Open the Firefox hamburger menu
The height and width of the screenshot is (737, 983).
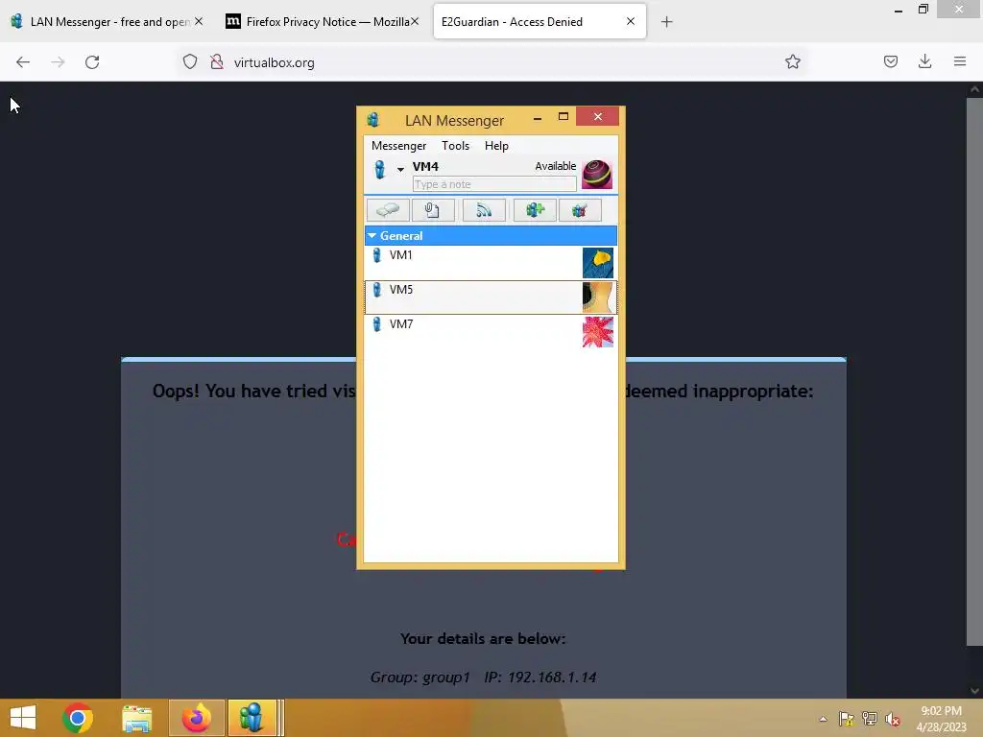point(960,62)
